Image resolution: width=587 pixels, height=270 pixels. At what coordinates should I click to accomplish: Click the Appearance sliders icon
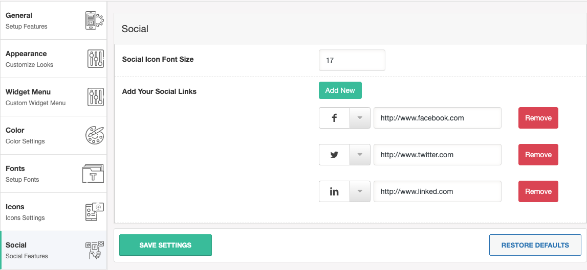[x=96, y=59]
